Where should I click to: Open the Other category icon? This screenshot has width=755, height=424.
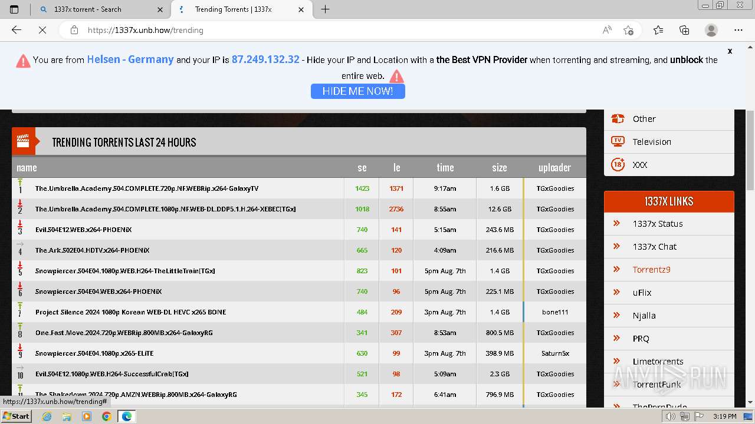coord(618,118)
